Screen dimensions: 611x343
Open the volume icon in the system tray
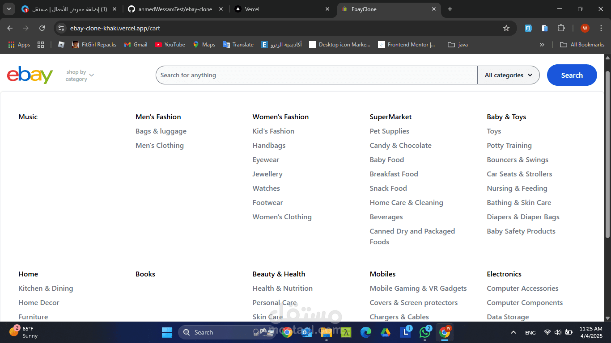pyautogui.click(x=557, y=332)
